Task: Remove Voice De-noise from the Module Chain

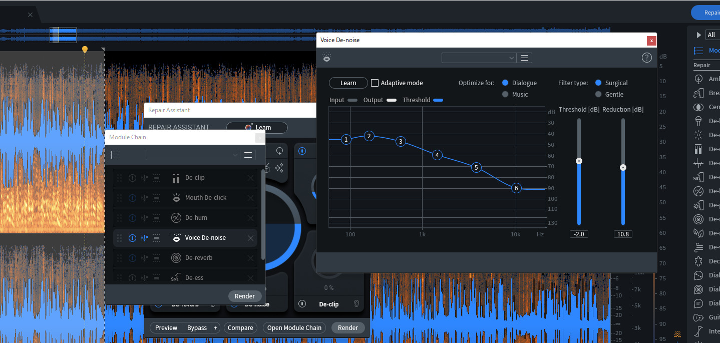Action: tap(250, 238)
